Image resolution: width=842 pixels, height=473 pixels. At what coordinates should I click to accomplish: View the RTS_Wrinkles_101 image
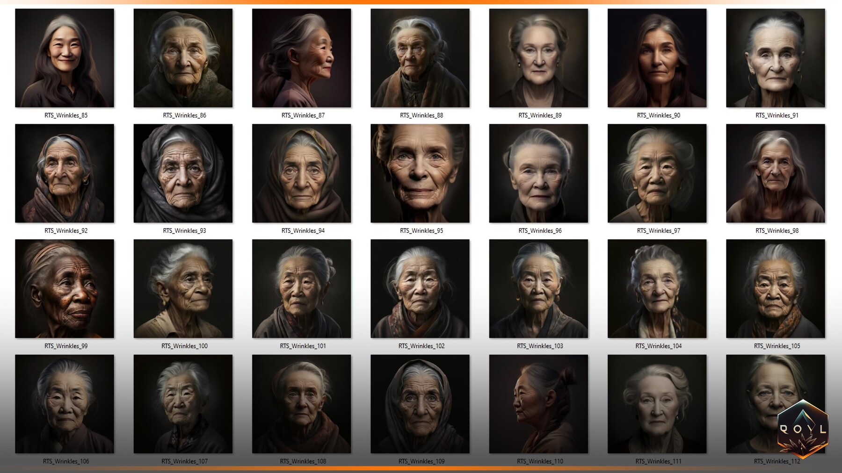coord(301,288)
